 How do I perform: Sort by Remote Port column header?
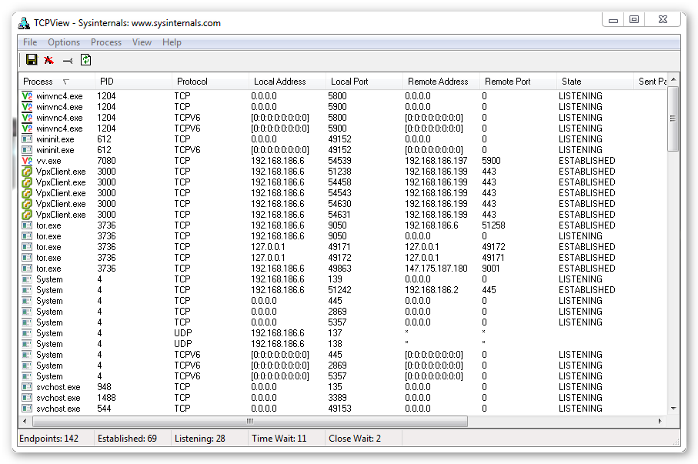pos(518,82)
